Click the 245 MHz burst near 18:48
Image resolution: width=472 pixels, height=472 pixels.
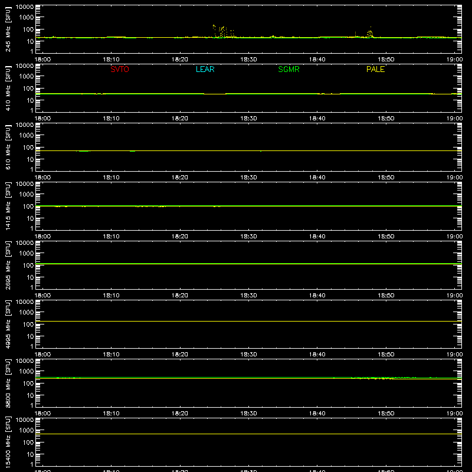click(x=370, y=33)
